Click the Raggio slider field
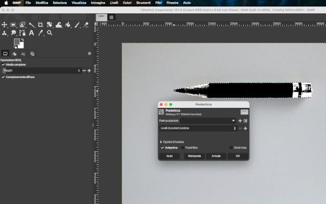This screenshot has height=204, width=326. pos(41,70)
